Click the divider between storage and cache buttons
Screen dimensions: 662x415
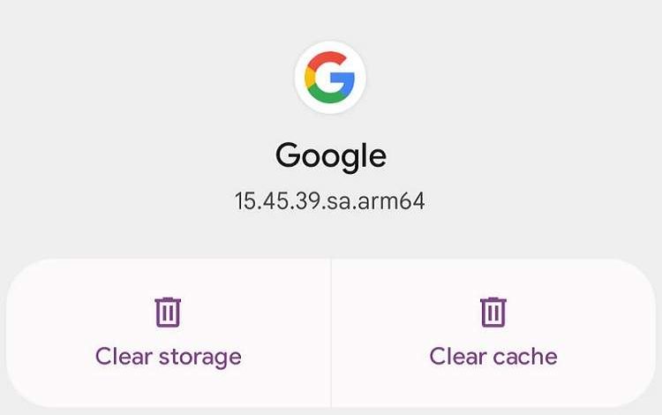click(x=331, y=334)
